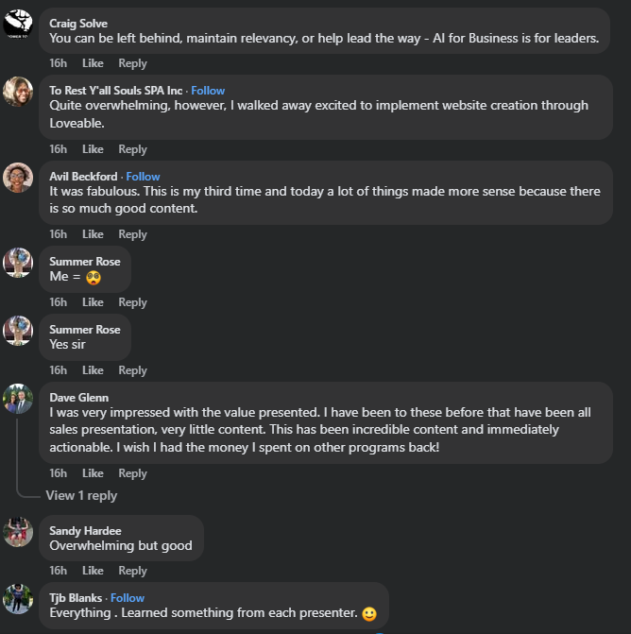Click Summer Rose avatar beside "Yes sir"
Screen dimensions: 631x634
pyautogui.click(x=18, y=331)
